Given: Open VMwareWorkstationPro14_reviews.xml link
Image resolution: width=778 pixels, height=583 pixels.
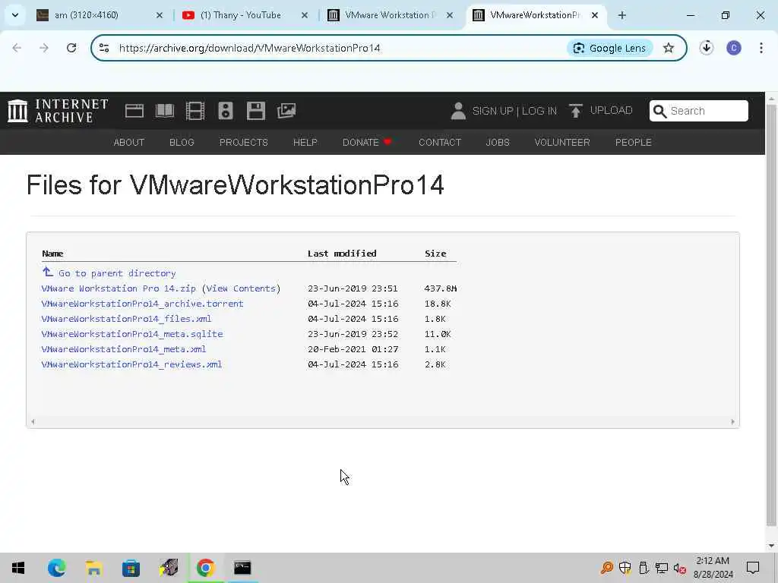Looking at the screenshot, I should 131,364.
